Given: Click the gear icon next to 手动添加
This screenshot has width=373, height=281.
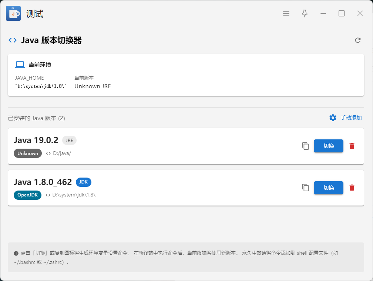Looking at the screenshot, I should [333, 118].
